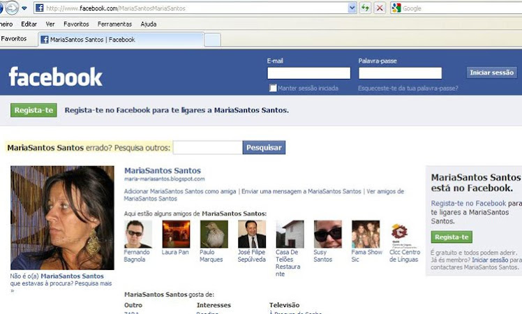Click Adicionar MariaSantos Santos como amiga
The height and width of the screenshot is (314, 522).
click(180, 191)
